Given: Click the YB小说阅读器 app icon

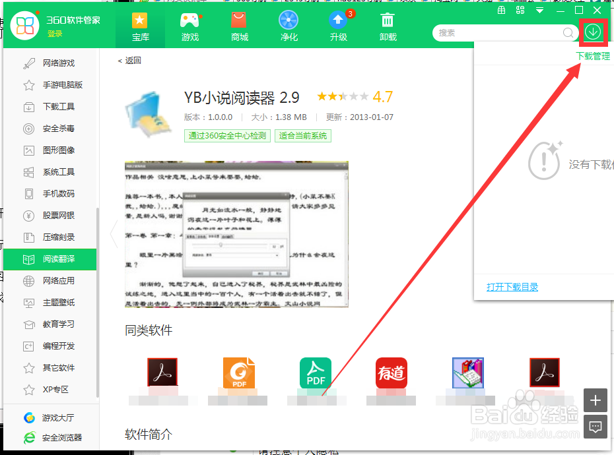Looking at the screenshot, I should coord(149,114).
